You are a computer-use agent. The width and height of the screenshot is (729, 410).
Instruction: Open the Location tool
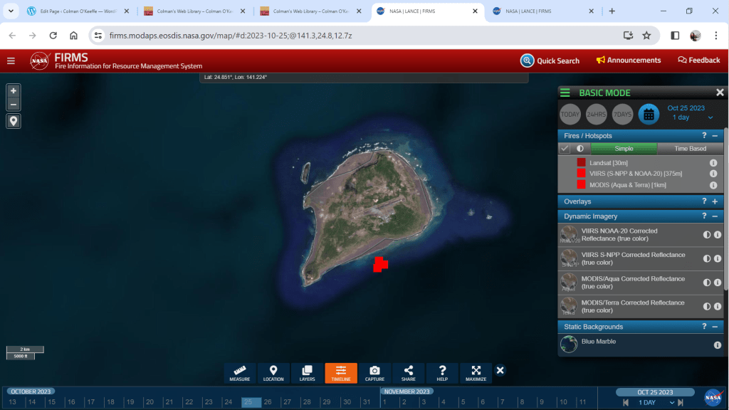point(273,373)
